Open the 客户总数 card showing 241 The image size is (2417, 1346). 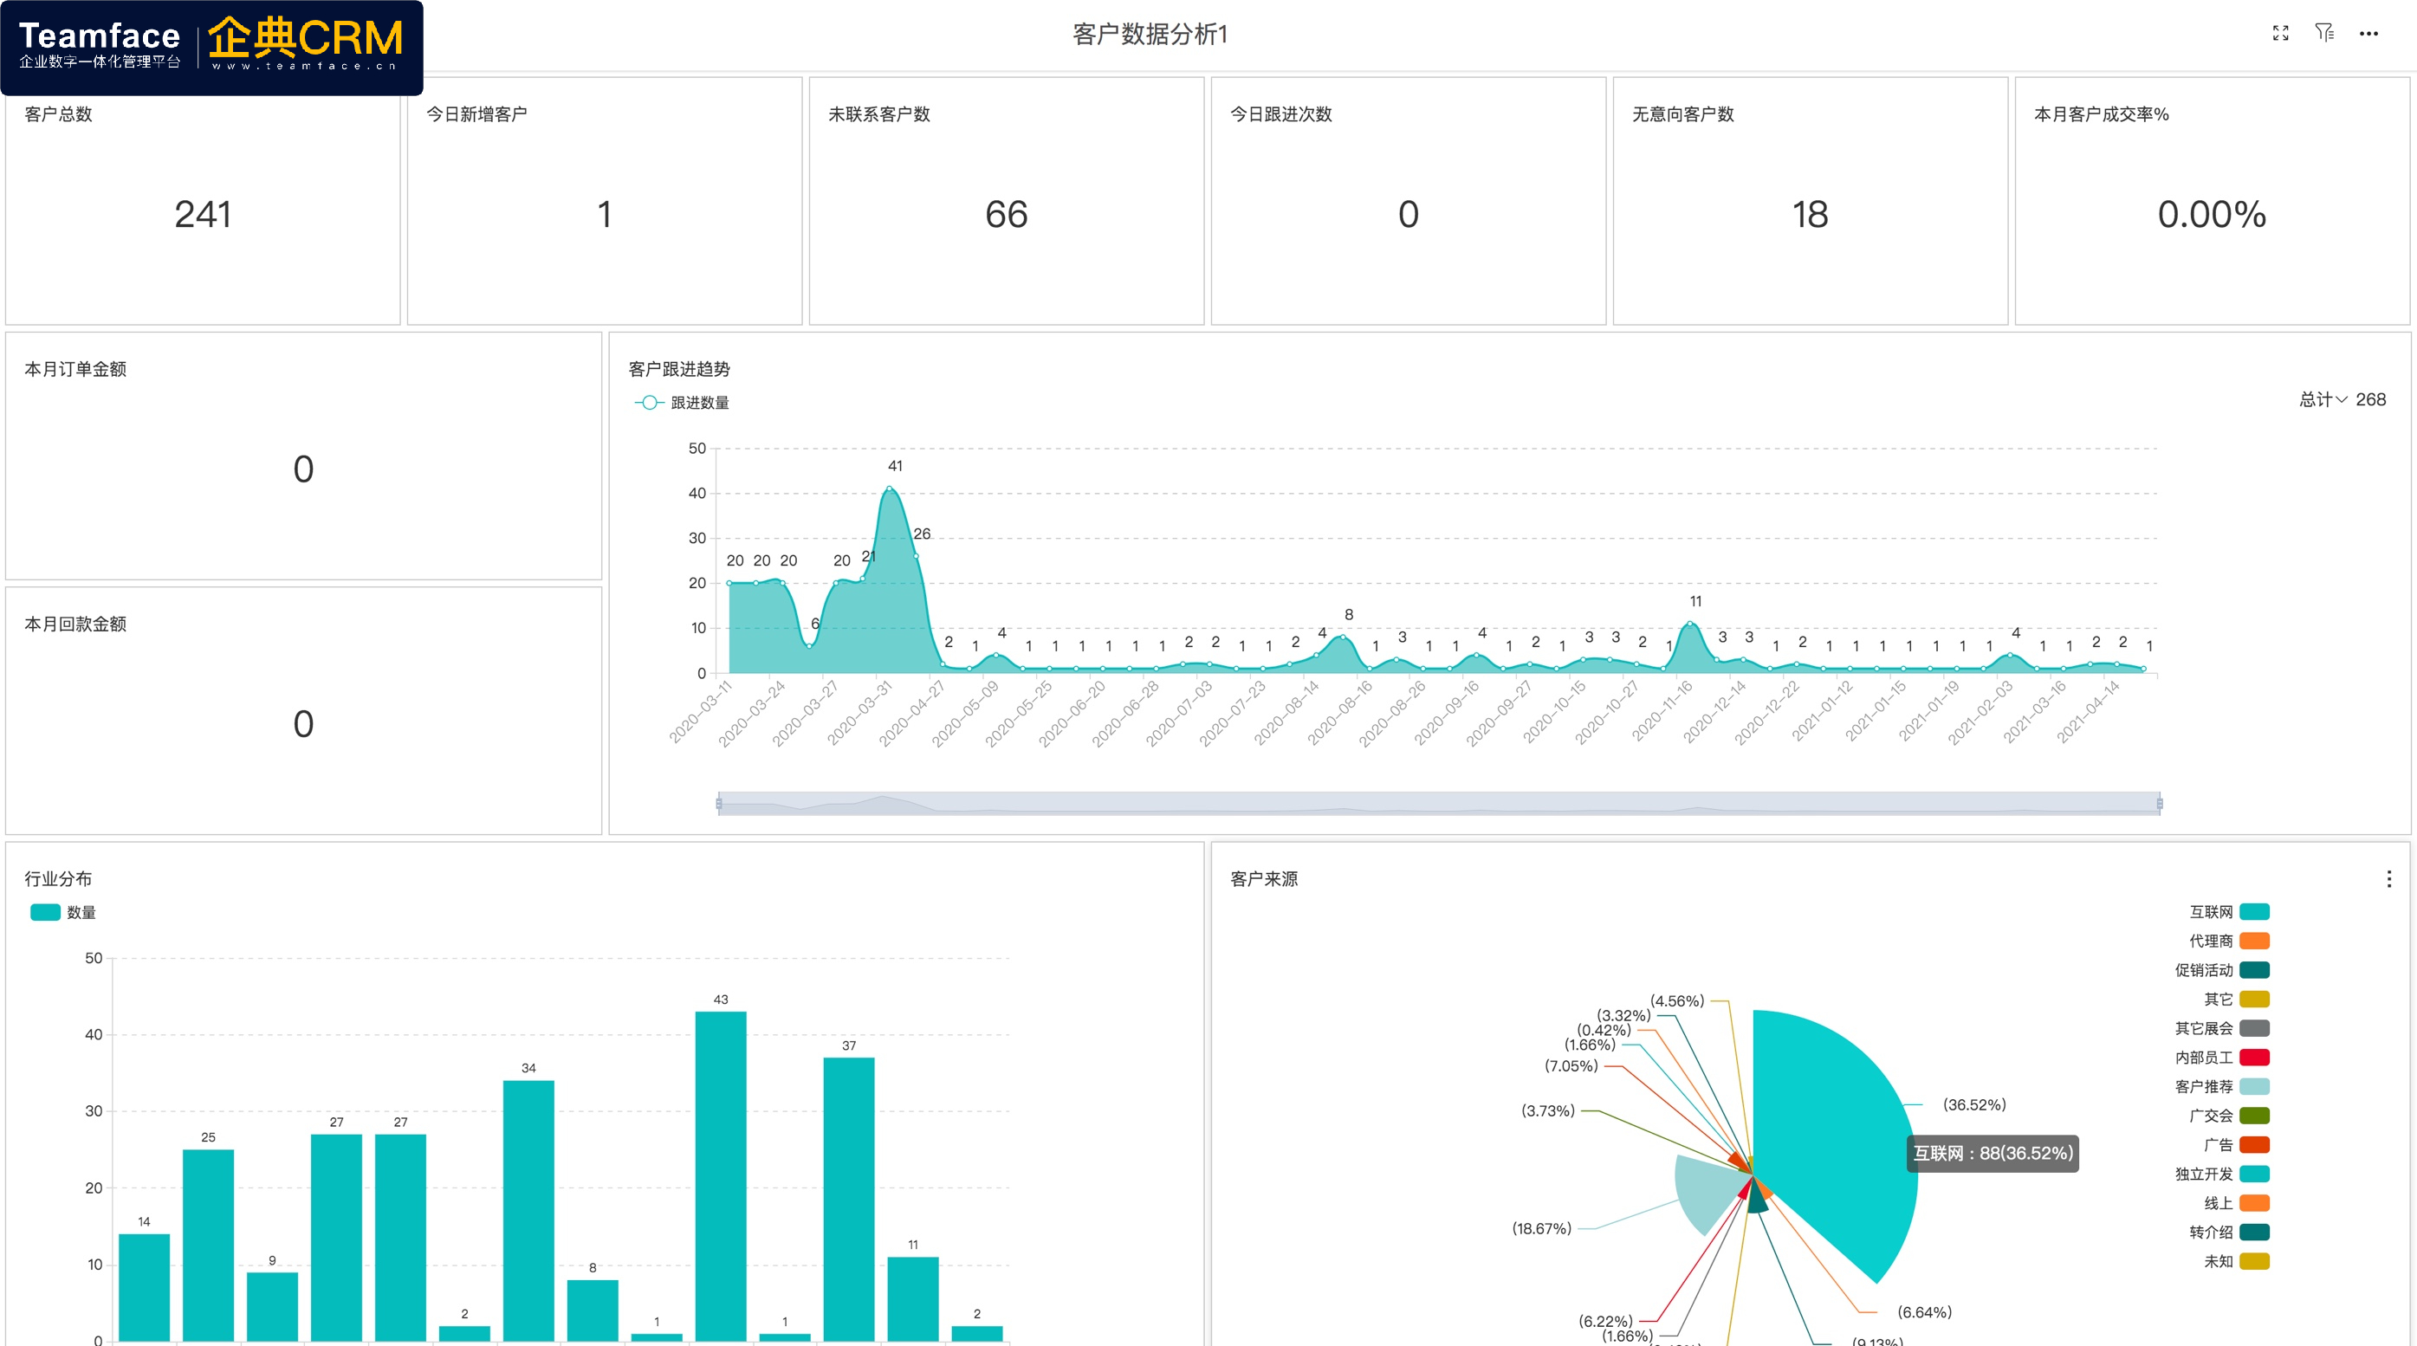coord(203,201)
